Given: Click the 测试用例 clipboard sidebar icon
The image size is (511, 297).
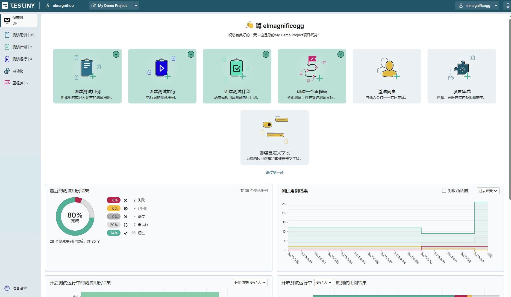Looking at the screenshot, I should tap(7, 35).
